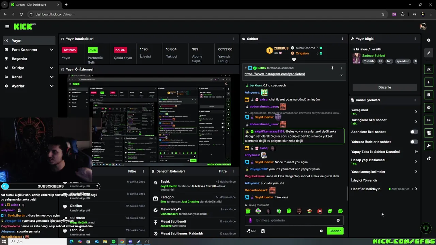This screenshot has width=436, height=245.
Task: Switch to Stream - Kick Dashboard browser tab
Action: (35, 5)
